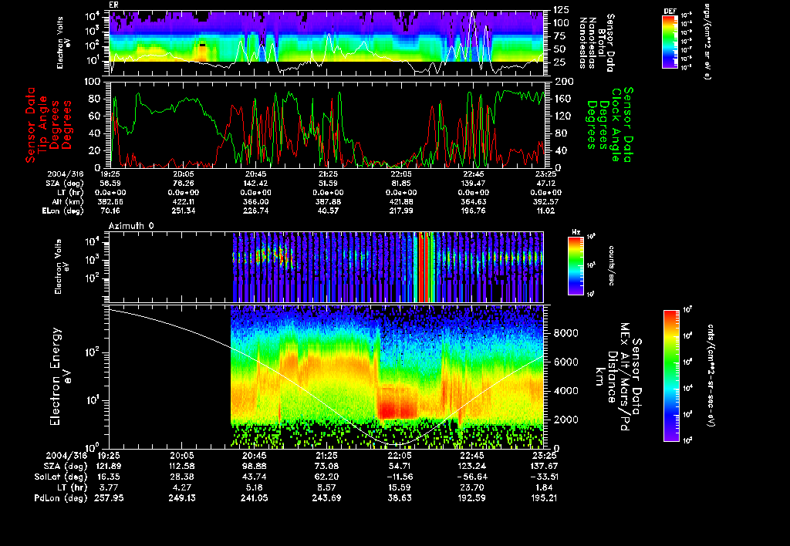Select PdLon value 38.63
Image resolution: width=790 pixels, height=546 pixels.
[x=399, y=497]
